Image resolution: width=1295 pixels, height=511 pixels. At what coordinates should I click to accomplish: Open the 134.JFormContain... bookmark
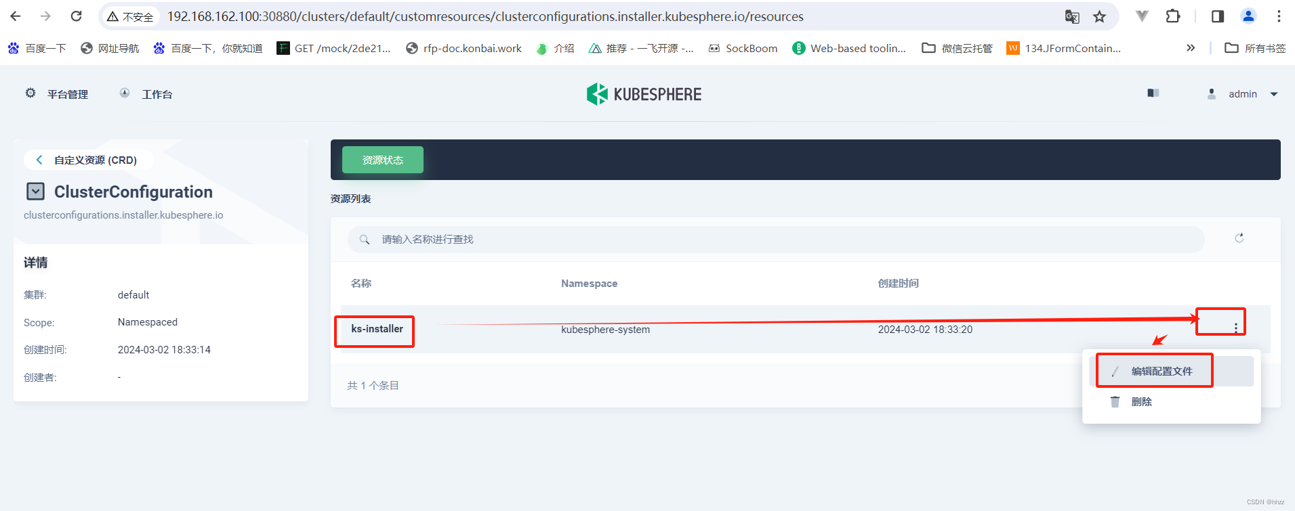1064,48
